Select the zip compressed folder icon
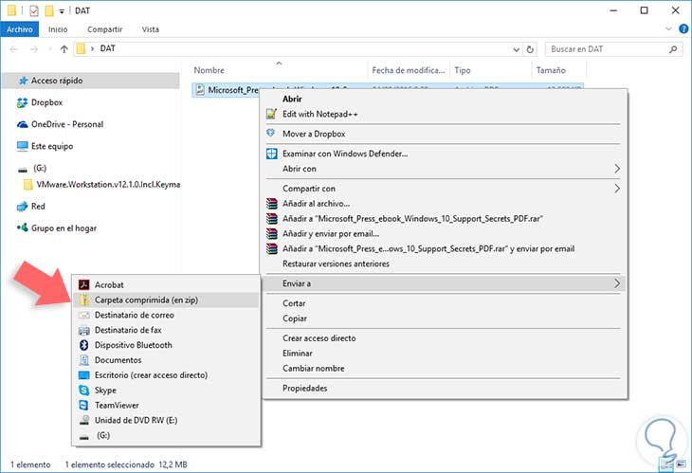The image size is (692, 473). [x=84, y=300]
